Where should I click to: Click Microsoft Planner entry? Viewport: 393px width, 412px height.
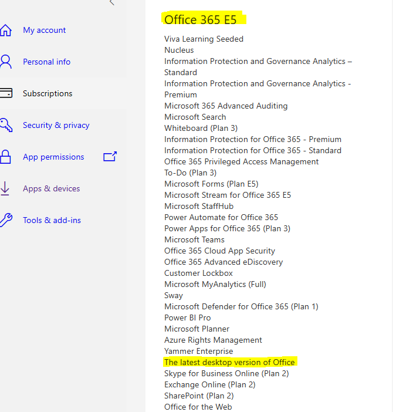[x=196, y=329]
